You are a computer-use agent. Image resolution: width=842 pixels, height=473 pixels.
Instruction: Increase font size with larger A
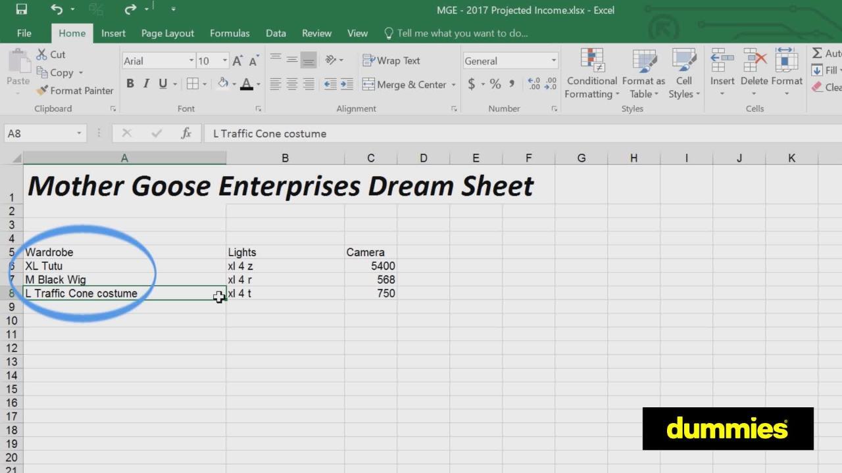coord(237,61)
